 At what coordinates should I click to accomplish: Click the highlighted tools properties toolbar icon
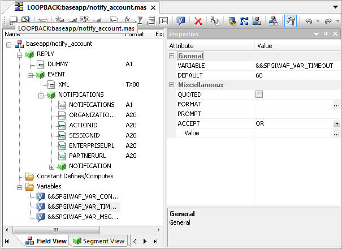coord(291,21)
